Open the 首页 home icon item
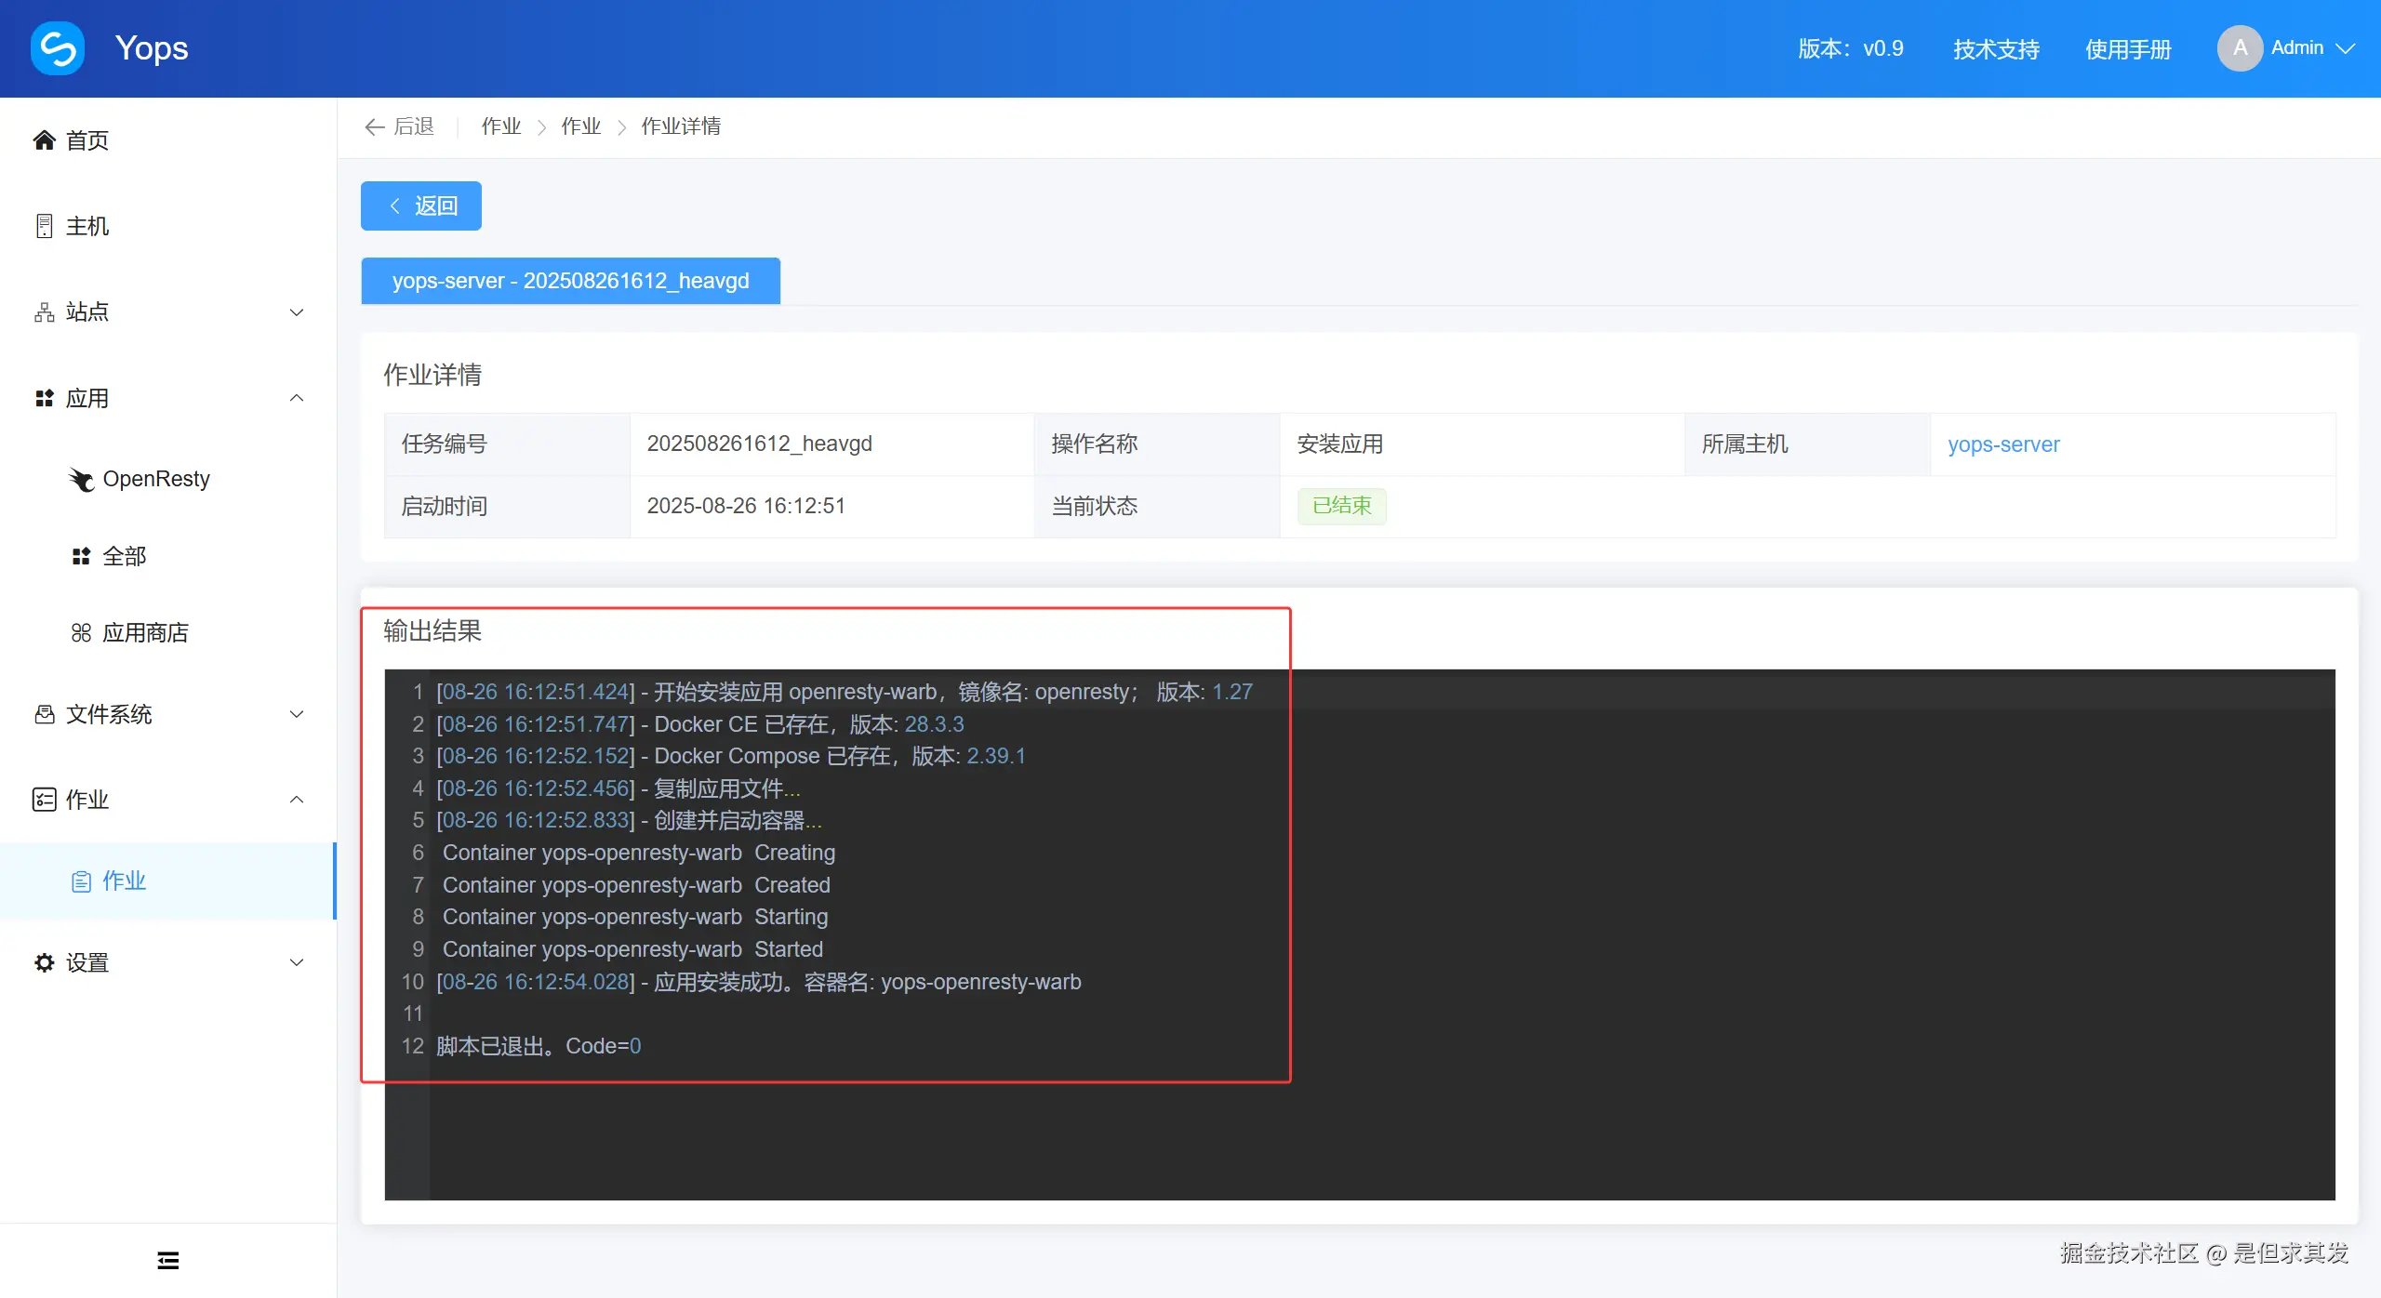 coord(44,140)
